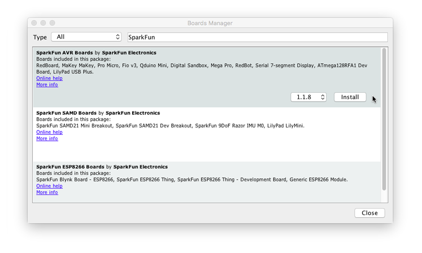Click the SparkFun search field
This screenshot has width=422, height=253.
(257, 37)
